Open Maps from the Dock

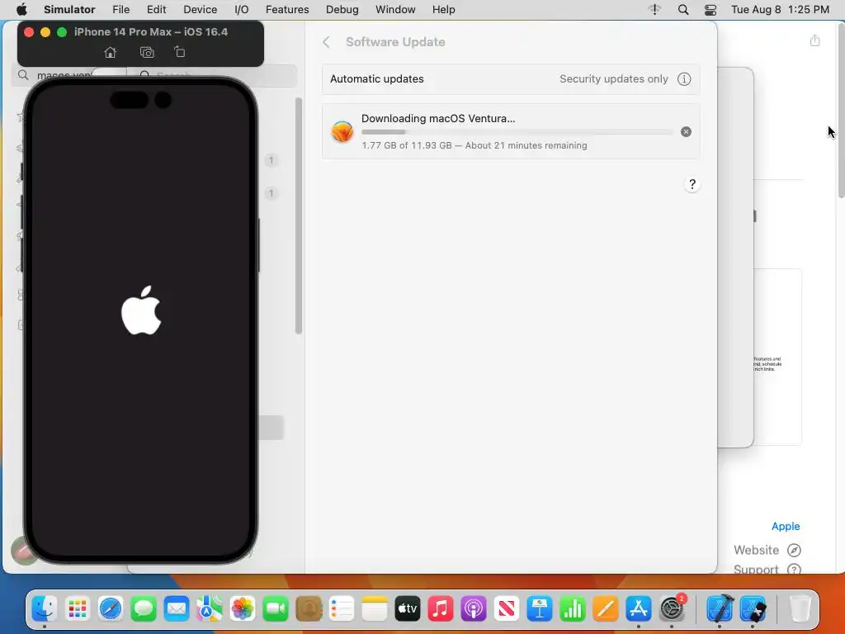pos(209,609)
